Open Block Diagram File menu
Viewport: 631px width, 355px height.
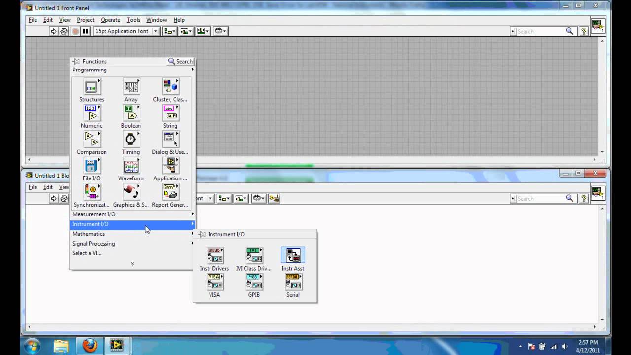33,187
